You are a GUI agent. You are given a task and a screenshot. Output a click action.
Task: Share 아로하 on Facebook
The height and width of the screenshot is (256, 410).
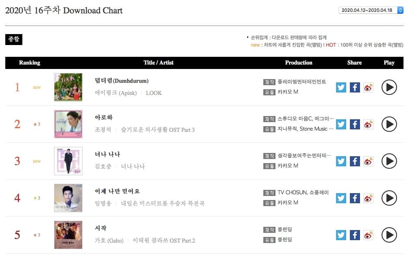pos(355,124)
